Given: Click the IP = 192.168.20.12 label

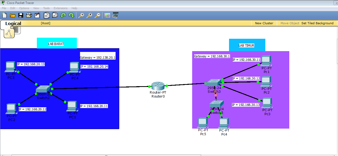Looking at the screenshot, I should (x=32, y=109).
